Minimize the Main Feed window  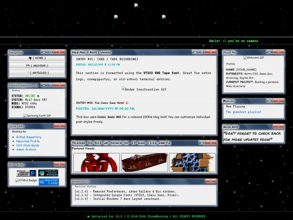click(x=195, y=52)
